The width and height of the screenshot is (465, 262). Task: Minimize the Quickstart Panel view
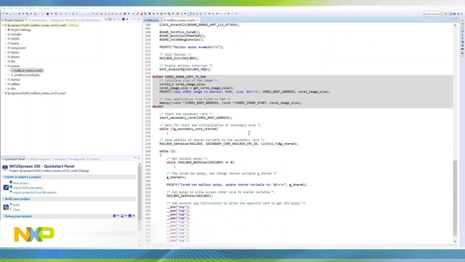pyautogui.click(x=135, y=158)
